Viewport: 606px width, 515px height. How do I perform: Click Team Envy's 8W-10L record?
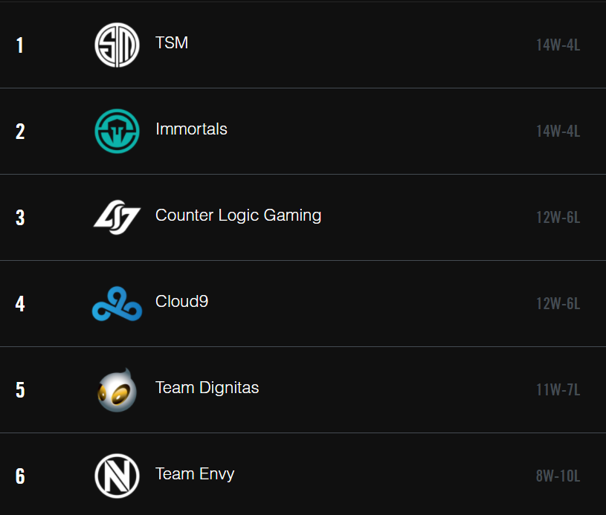coord(558,476)
